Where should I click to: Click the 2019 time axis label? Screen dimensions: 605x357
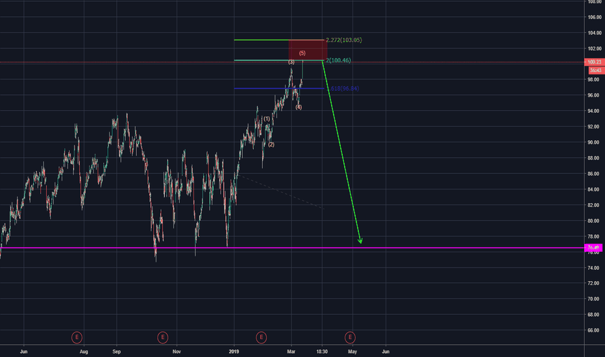pos(234,352)
